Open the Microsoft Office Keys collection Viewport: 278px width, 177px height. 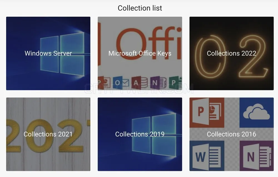pyautogui.click(x=140, y=54)
